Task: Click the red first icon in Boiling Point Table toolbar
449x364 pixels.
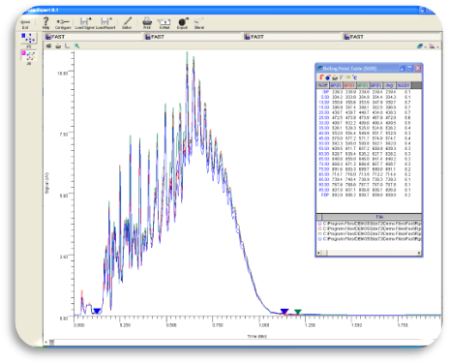Action: click(x=321, y=77)
